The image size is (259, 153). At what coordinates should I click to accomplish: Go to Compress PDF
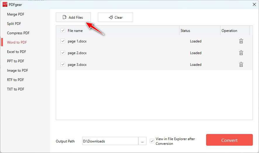pos(18,33)
